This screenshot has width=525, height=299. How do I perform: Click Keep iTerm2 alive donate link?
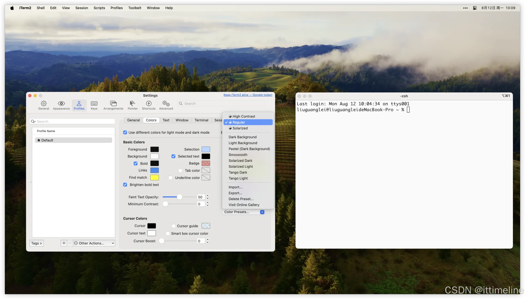click(248, 95)
